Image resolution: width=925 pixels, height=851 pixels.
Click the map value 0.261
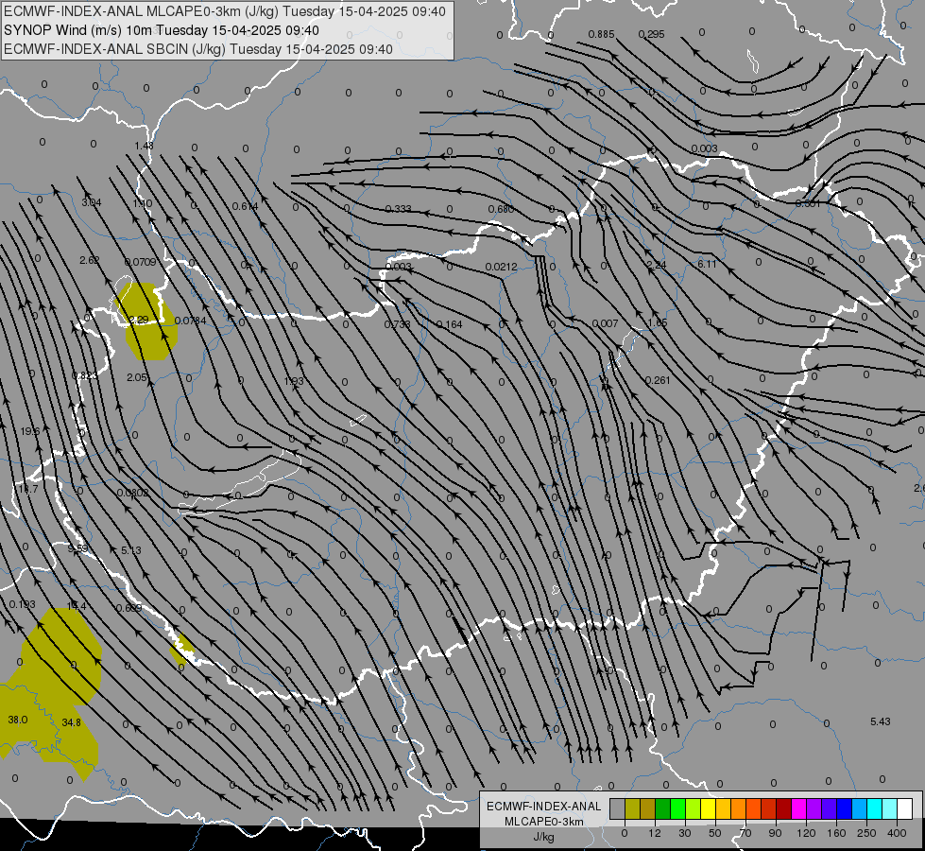[658, 380]
